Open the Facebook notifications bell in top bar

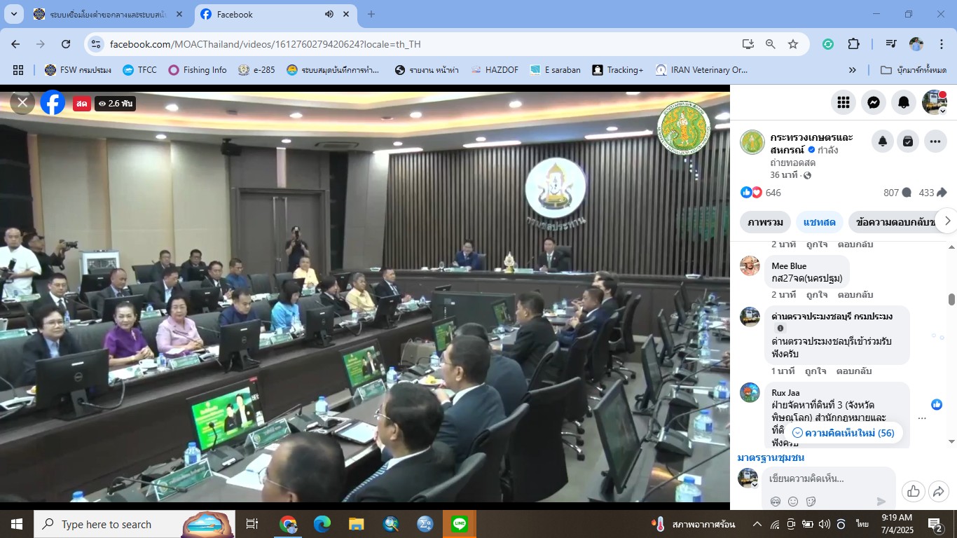pos(904,102)
